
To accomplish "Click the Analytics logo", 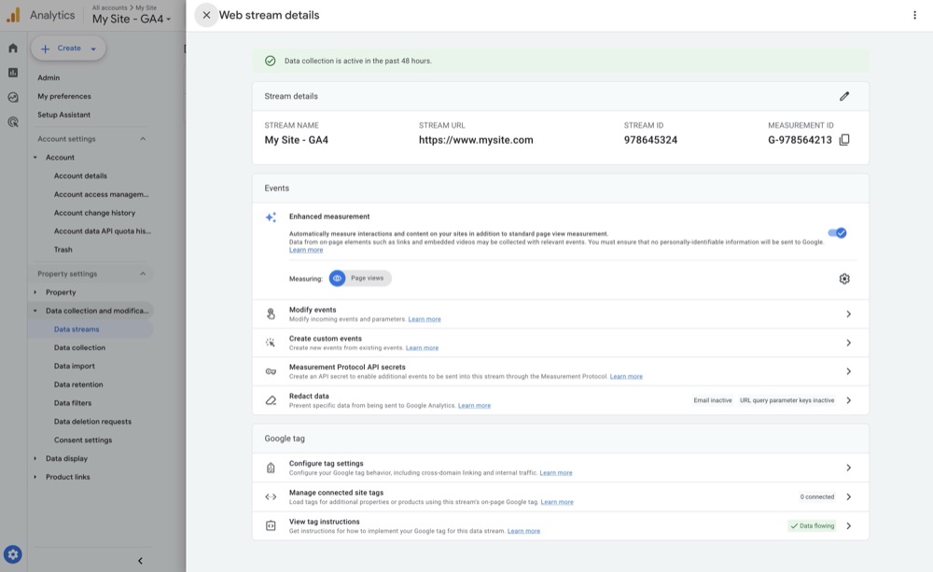I will [13, 16].
